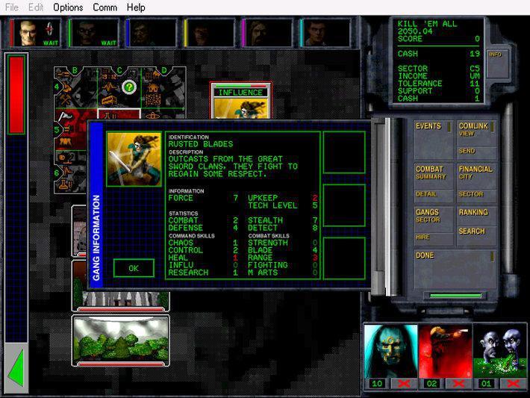The height and width of the screenshot is (398, 530).
Task: Click the INFLUENCE gang card on the map
Action: click(240, 101)
